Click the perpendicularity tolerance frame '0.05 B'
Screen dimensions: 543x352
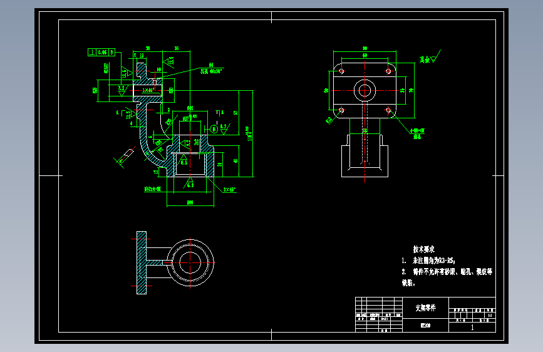click(x=101, y=53)
